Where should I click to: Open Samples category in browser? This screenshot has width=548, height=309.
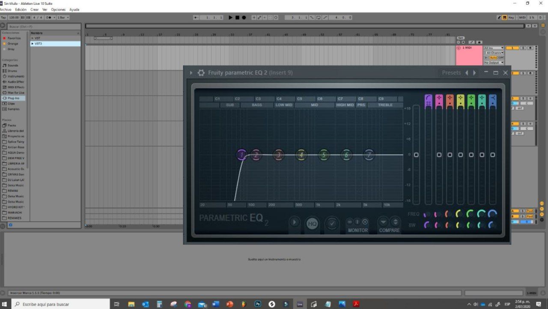pos(13,109)
